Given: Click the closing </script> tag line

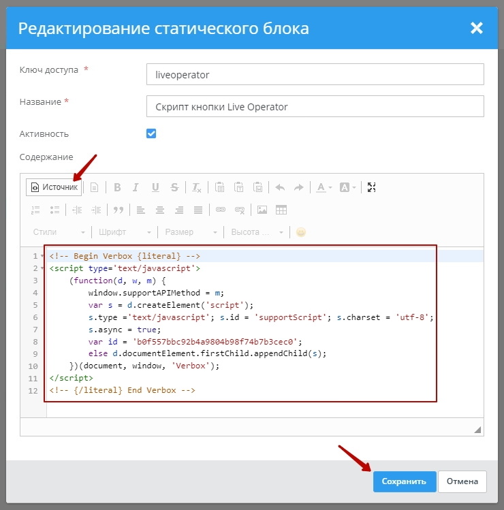Looking at the screenshot, I should [71, 378].
